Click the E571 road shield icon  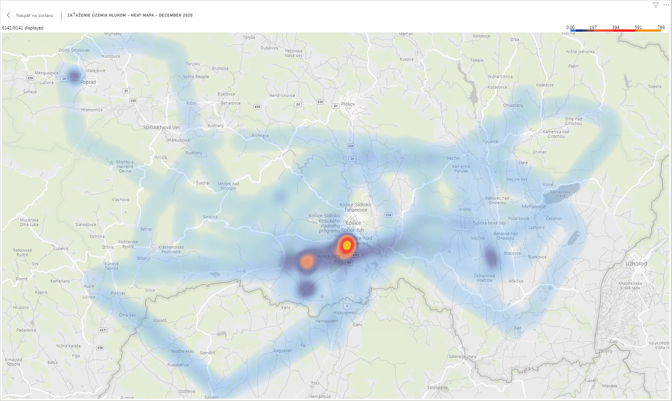103,330
